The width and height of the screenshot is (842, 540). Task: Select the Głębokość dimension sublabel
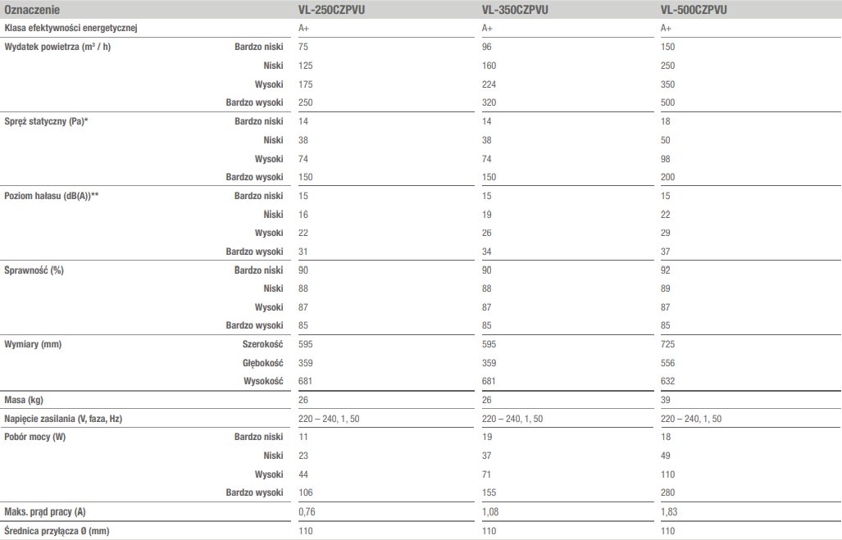pos(262,363)
